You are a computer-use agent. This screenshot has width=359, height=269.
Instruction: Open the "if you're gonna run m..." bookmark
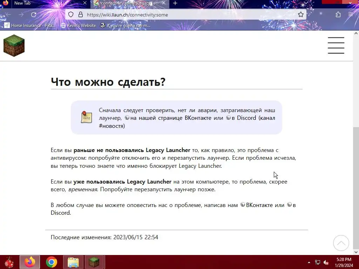[126, 25]
